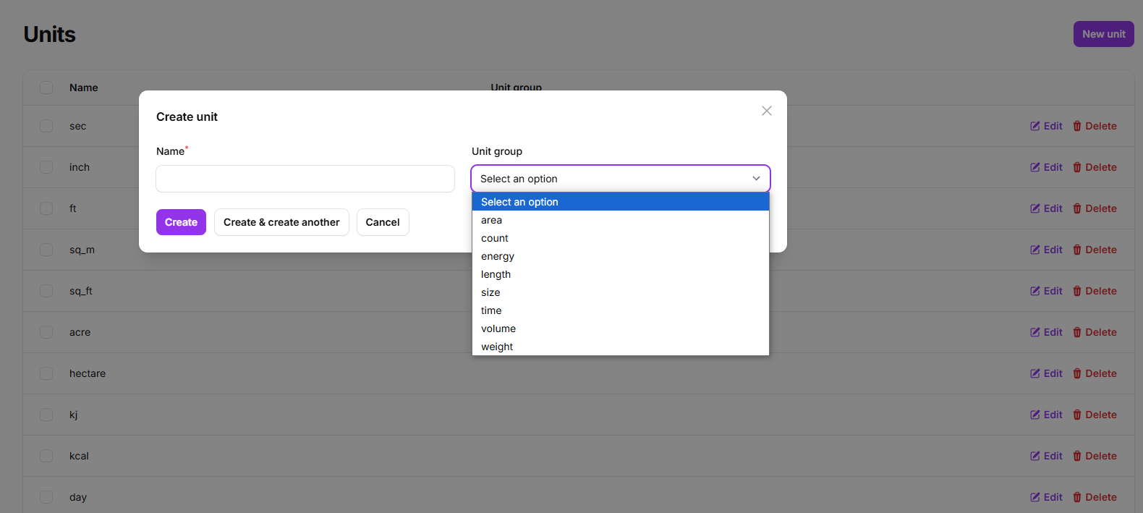This screenshot has height=513, width=1143.
Task: Check the checkbox next to day
Action: click(x=46, y=497)
